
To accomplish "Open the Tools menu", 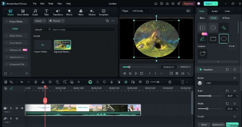I will pyautogui.click(x=51, y=4).
